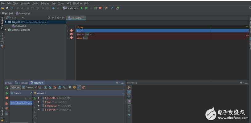Toggle breakpoint on line 2
Viewport: 251px width, 123px height.
72,31
